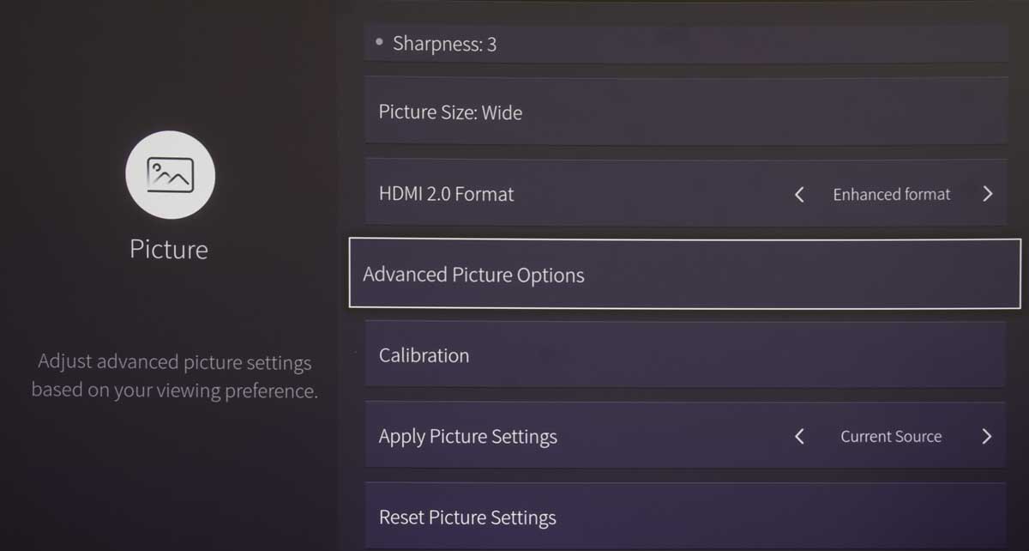Click the Picture heading under the icon
Screen dimensions: 1029x551
(169, 250)
